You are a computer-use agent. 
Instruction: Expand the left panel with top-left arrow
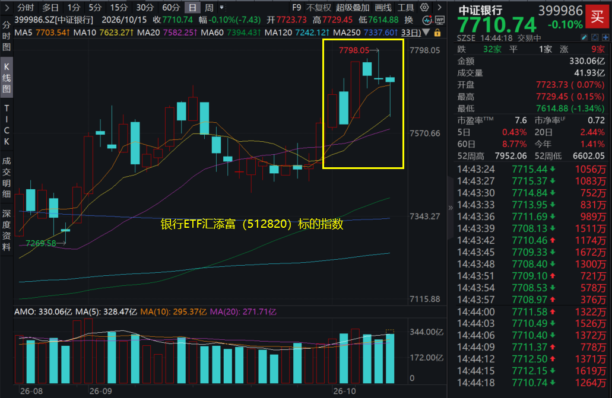(x=7, y=7)
